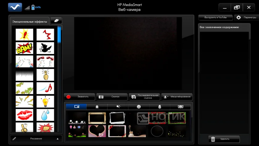Screen dimensions: 259x146
Task: Apply the red roses border frame
Action: point(157,118)
